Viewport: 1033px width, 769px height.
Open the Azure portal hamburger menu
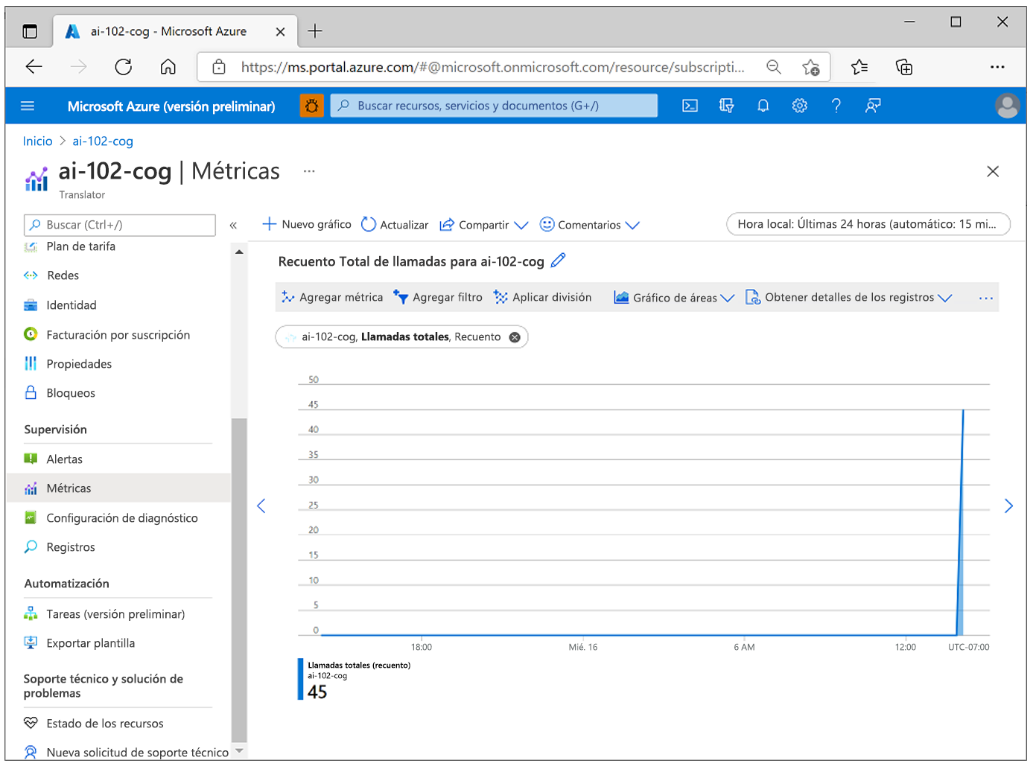[x=28, y=106]
